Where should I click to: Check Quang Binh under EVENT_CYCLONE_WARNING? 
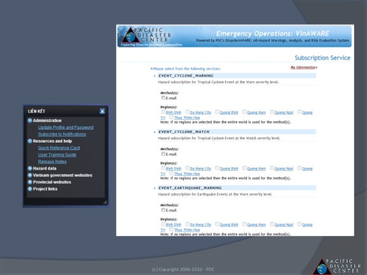point(217,112)
